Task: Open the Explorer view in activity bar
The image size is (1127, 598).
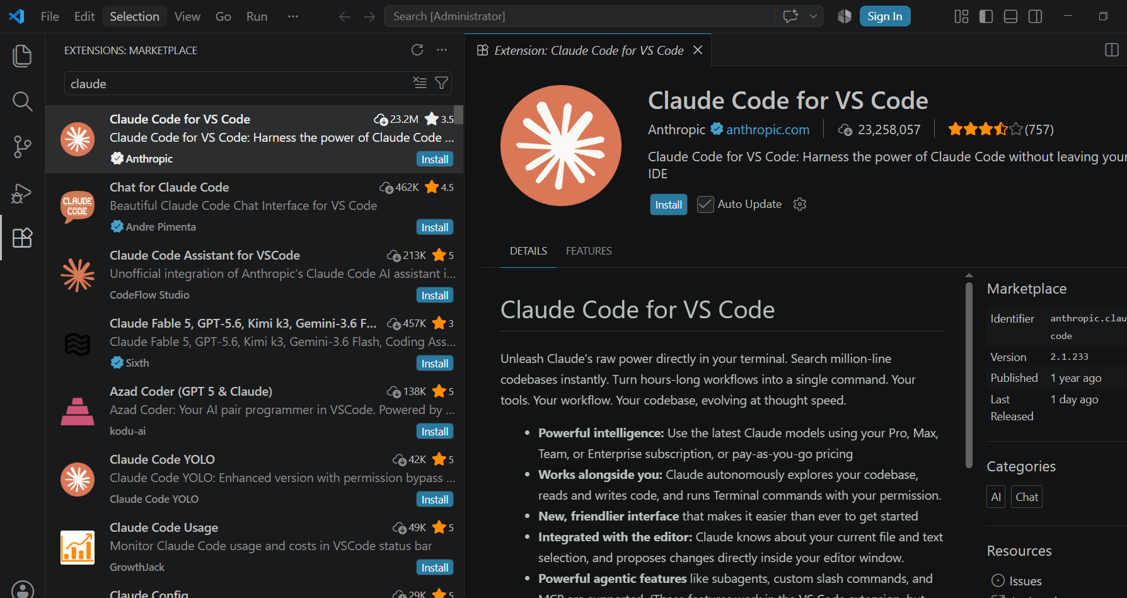Action: 22,56
